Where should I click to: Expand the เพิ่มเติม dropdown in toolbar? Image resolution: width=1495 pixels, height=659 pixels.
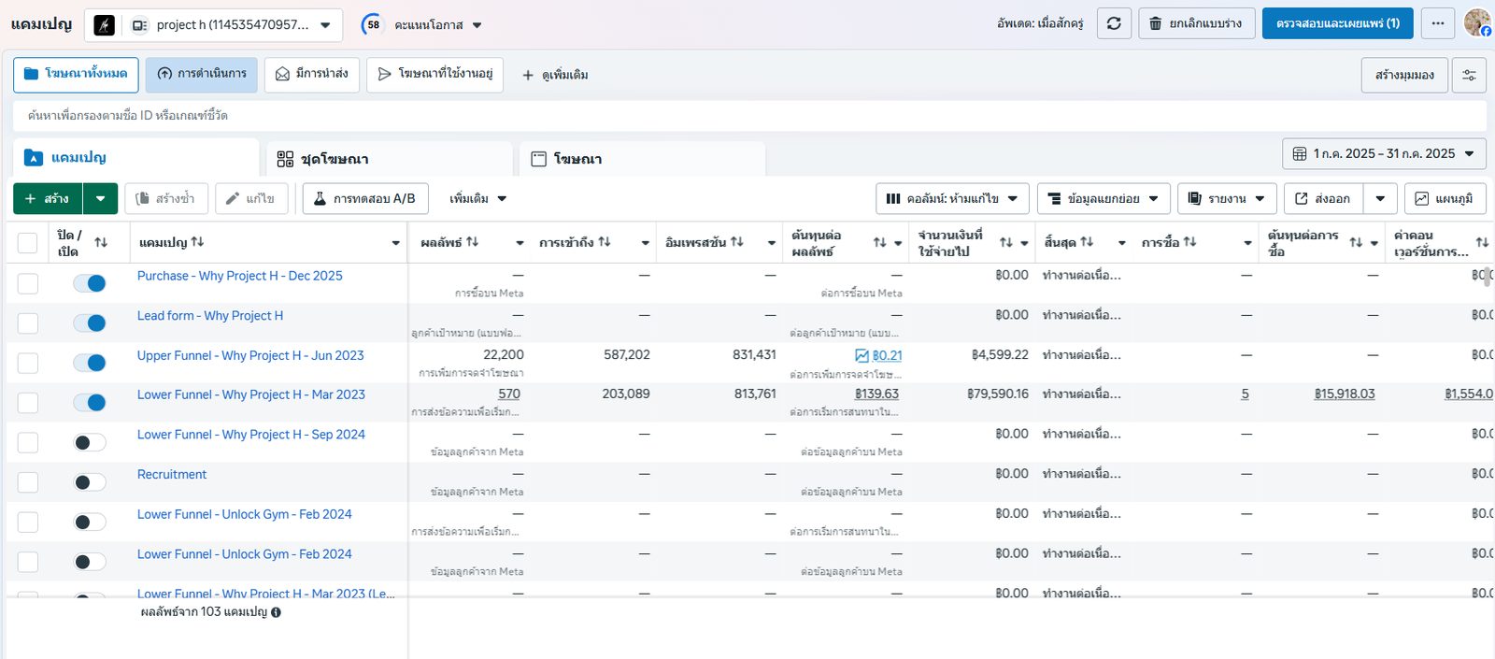pos(477,199)
